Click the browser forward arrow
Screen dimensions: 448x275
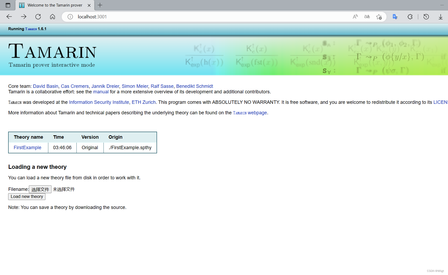pos(24,17)
